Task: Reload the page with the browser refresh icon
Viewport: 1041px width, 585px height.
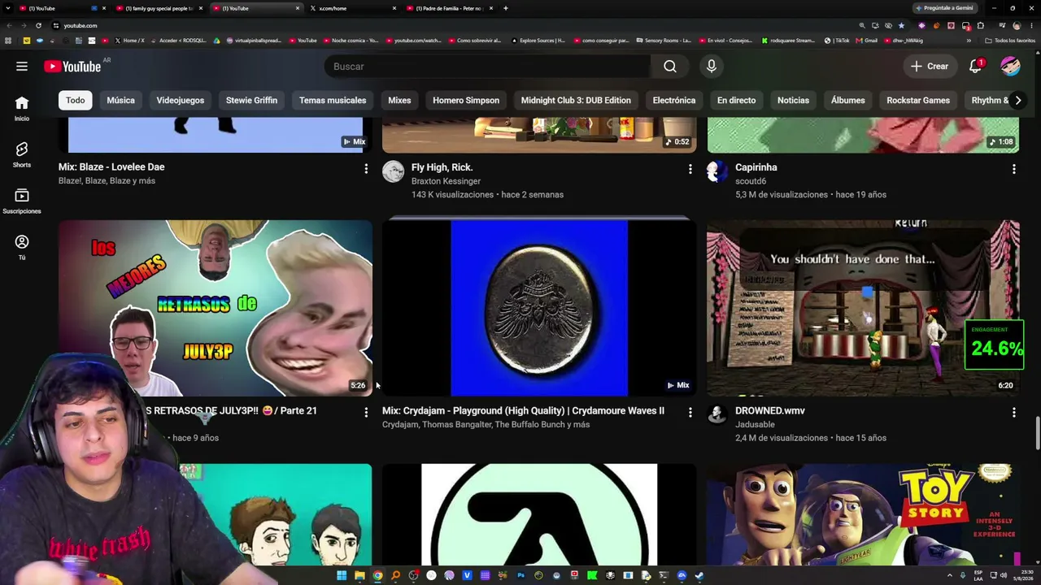Action: 38,25
